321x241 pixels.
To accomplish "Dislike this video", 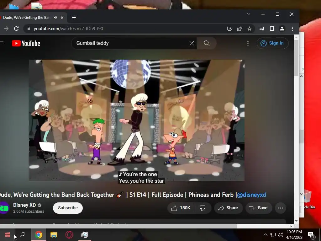I will pos(203,208).
